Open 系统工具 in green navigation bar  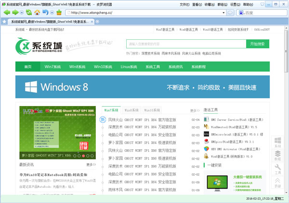pos(153,67)
